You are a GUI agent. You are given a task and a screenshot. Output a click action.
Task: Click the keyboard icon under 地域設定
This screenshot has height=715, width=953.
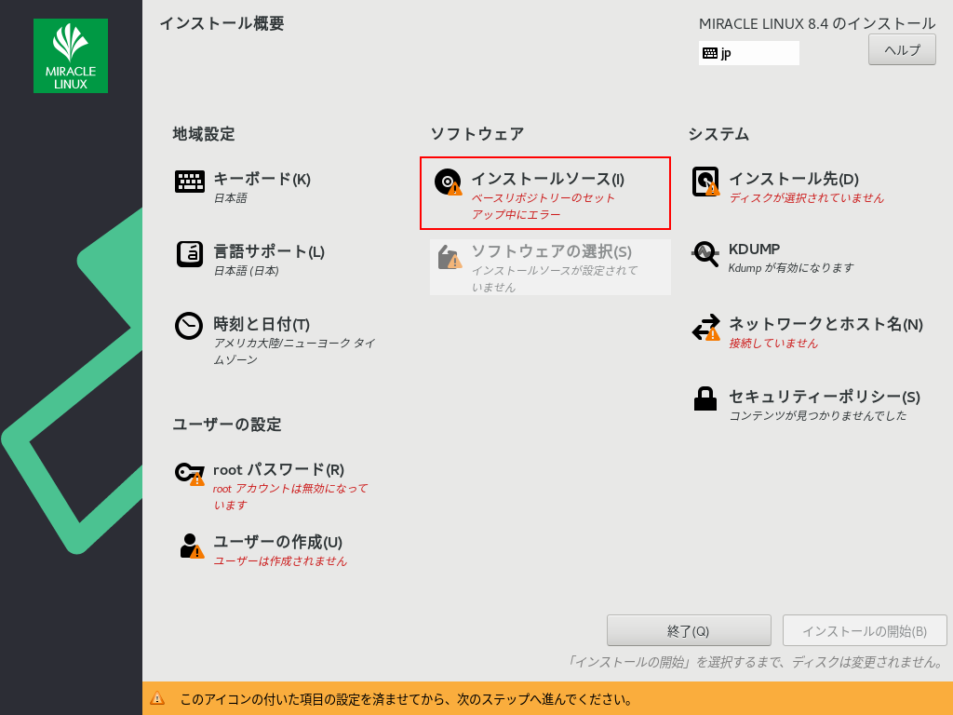[x=190, y=182]
